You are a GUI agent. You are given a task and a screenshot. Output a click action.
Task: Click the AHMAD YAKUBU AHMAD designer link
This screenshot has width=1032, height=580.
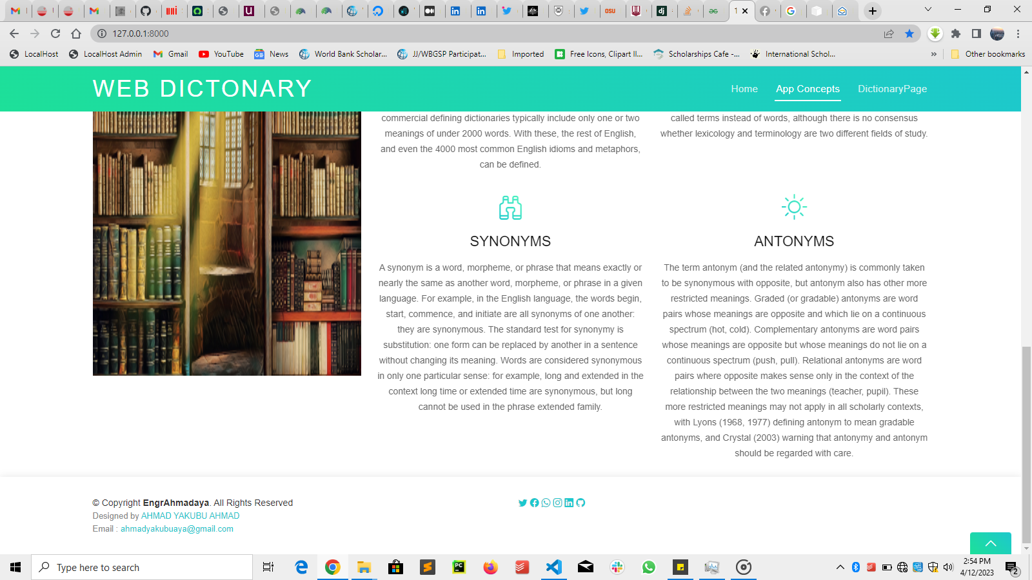190,516
